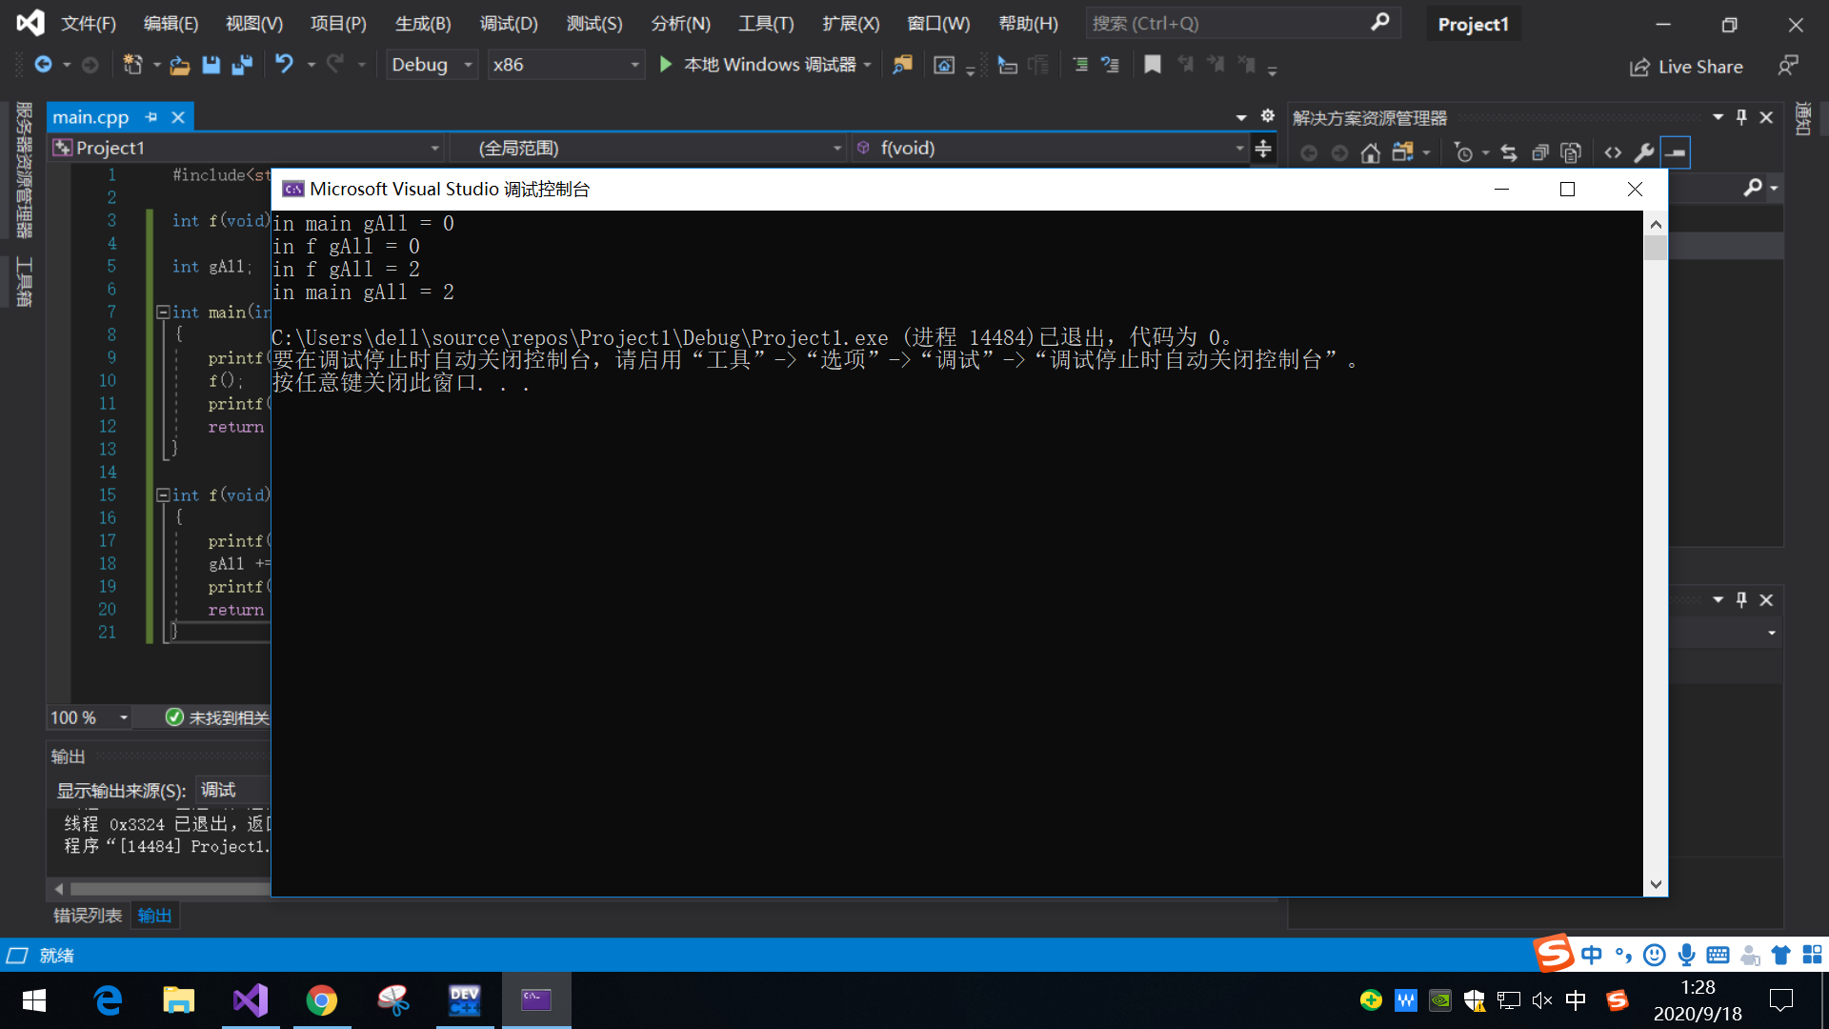Click the View Code icon in Solution Explorer

[1613, 152]
